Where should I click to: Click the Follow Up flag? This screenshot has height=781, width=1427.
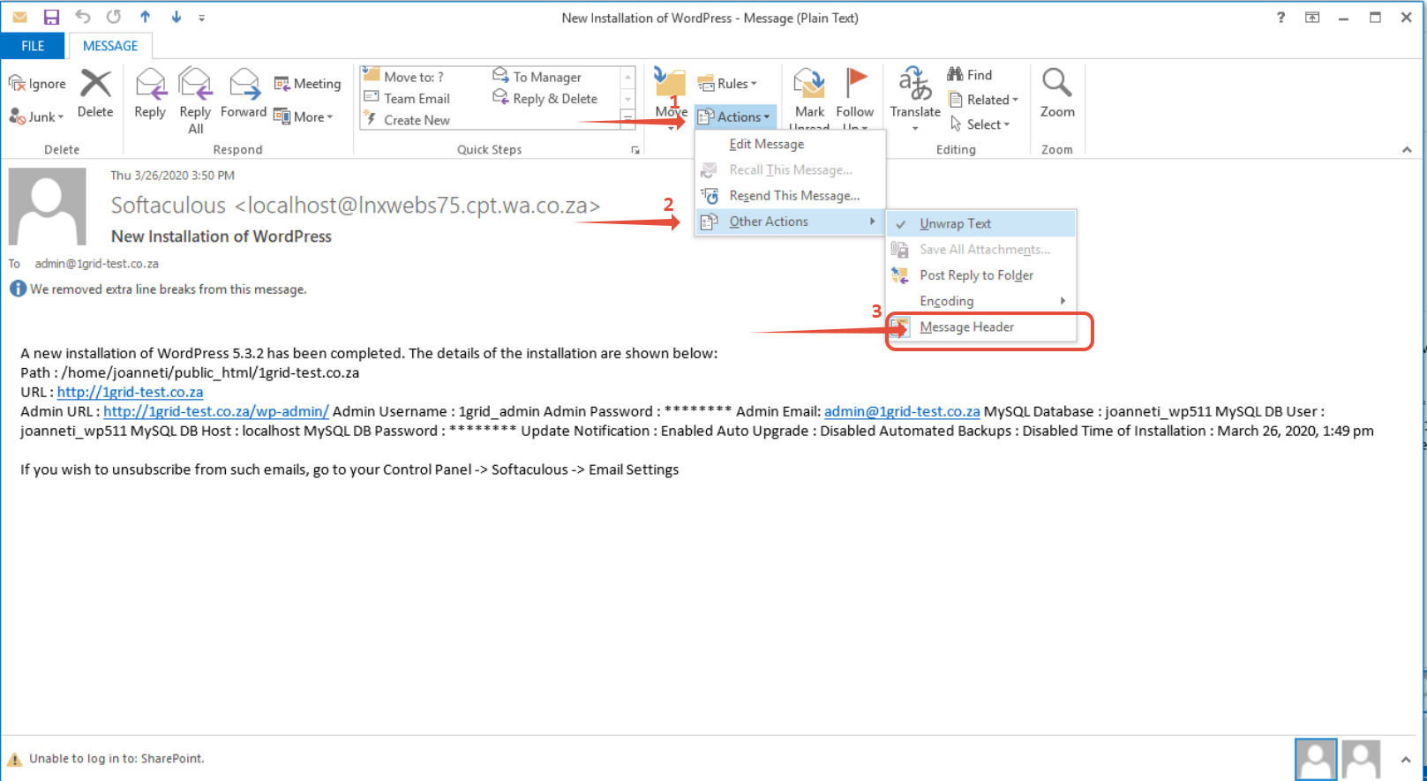(855, 99)
